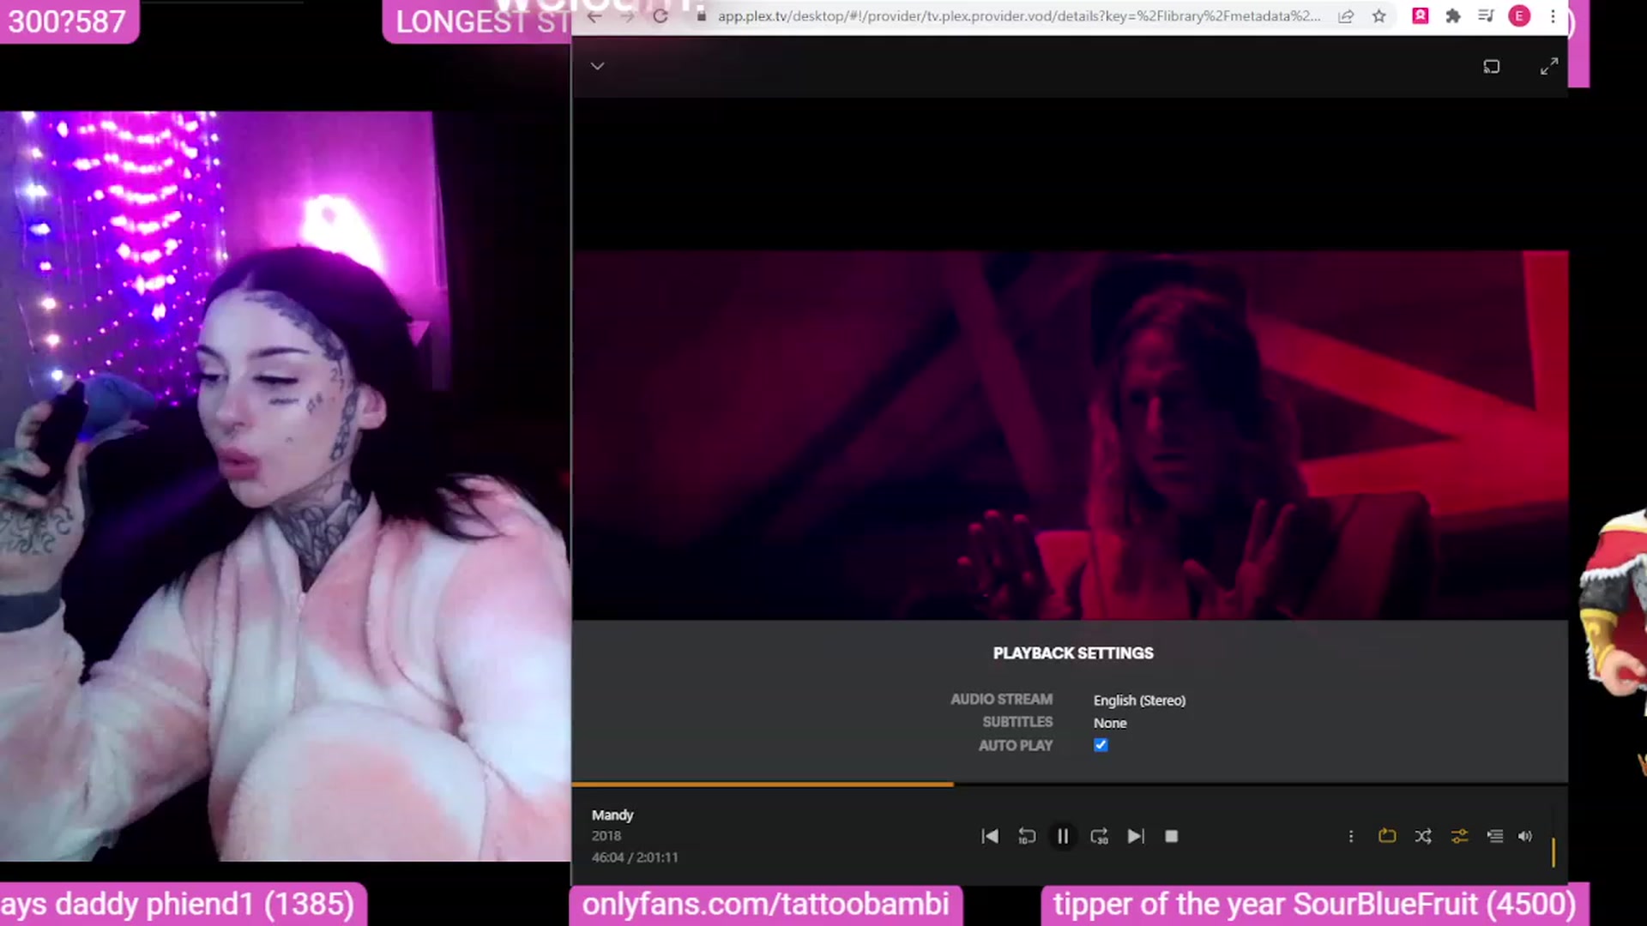
Task: Skip forward 30 seconds
Action: (1099, 836)
